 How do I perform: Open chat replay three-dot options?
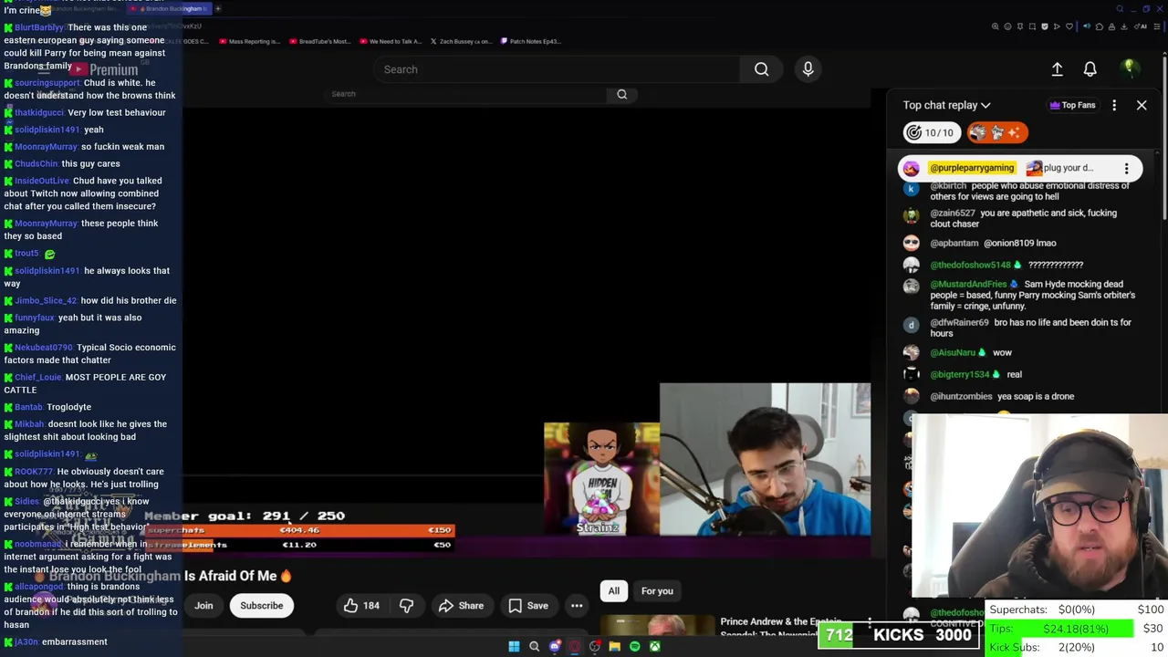pos(1114,105)
